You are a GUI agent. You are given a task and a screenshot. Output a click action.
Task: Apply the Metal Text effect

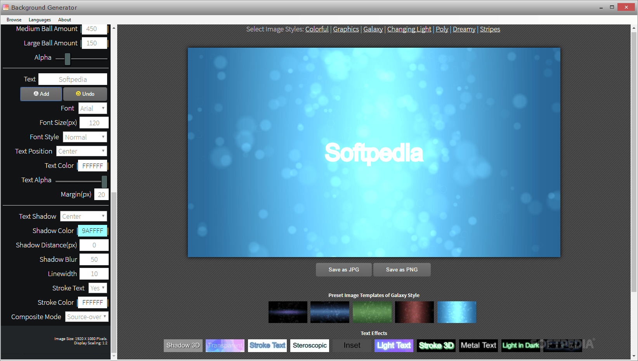479,345
